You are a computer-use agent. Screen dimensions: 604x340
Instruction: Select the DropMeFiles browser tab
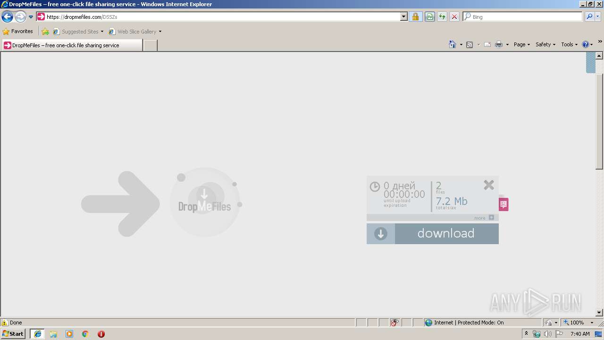pyautogui.click(x=72, y=45)
